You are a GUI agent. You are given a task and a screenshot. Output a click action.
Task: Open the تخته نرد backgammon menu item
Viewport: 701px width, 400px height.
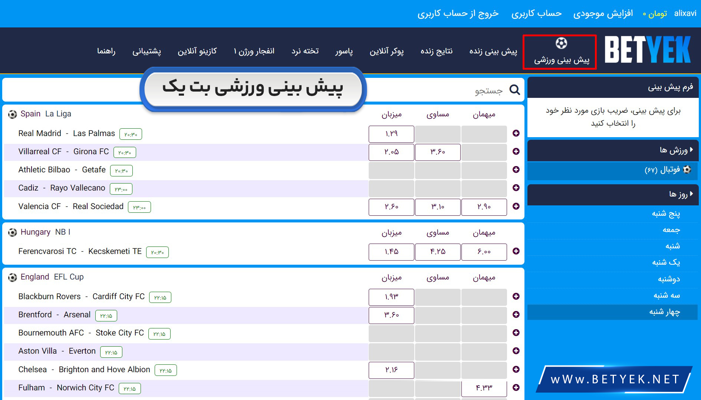305,51
